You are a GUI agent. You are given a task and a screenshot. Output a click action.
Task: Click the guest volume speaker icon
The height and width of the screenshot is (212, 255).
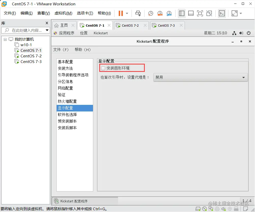tap(241, 33)
